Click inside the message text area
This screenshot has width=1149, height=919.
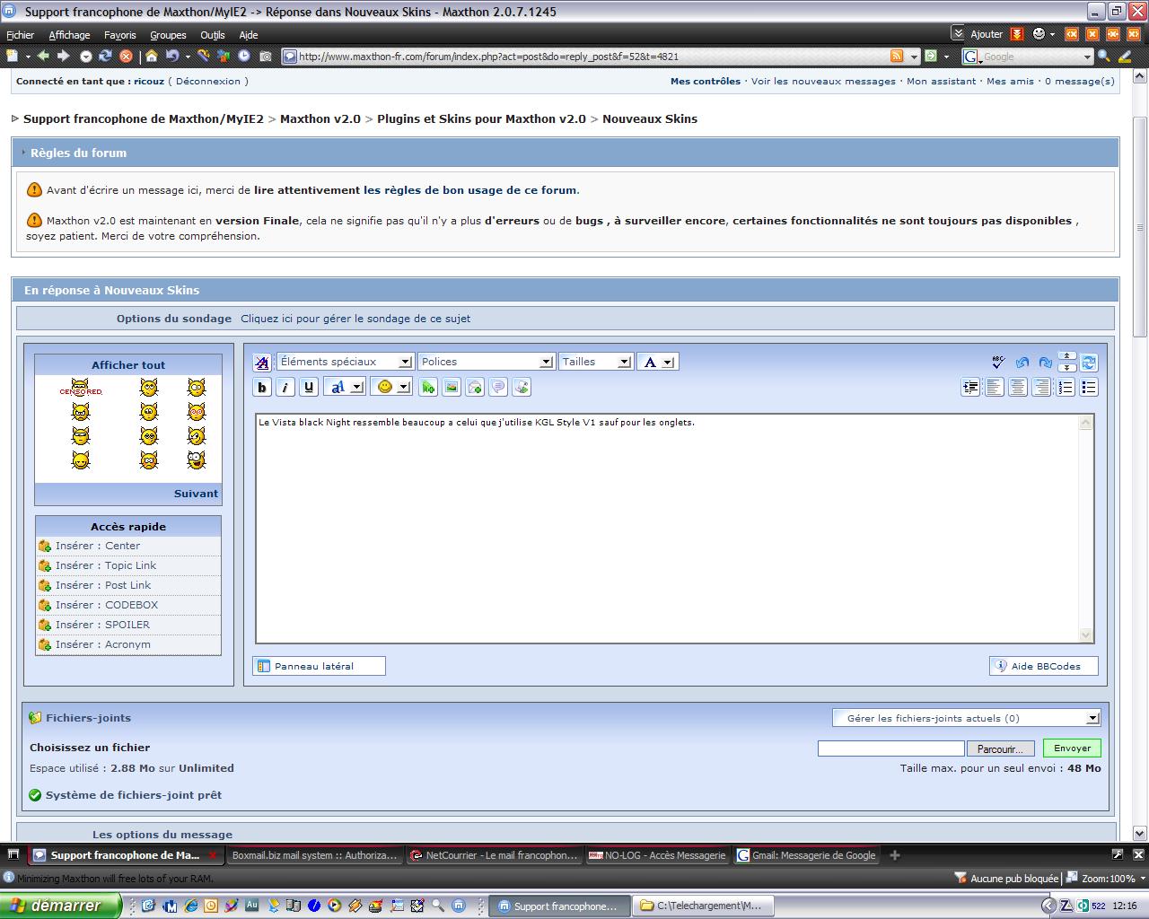tap(668, 528)
